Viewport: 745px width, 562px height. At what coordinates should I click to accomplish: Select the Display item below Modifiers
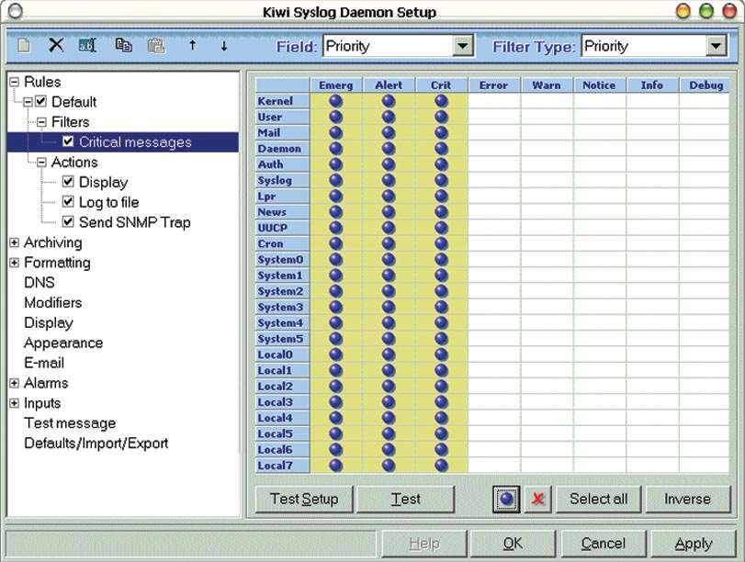[x=49, y=323]
